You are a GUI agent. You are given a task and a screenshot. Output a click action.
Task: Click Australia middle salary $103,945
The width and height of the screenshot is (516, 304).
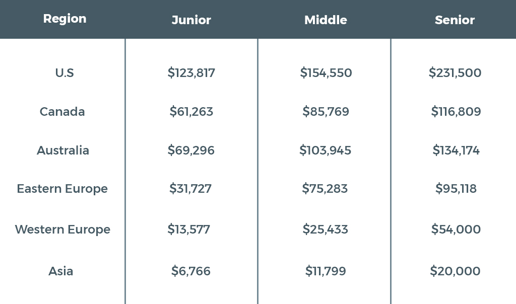(x=325, y=150)
